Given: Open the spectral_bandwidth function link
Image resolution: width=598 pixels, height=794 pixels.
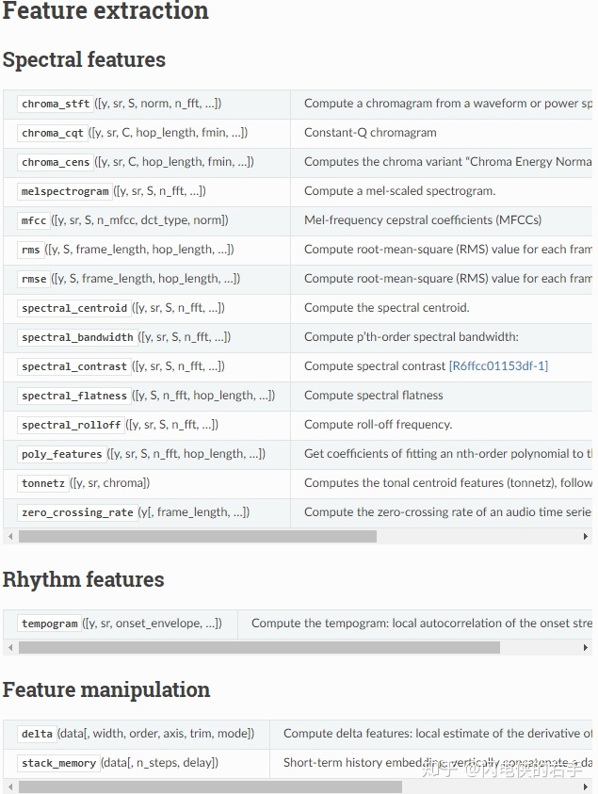Looking at the screenshot, I should point(77,337).
